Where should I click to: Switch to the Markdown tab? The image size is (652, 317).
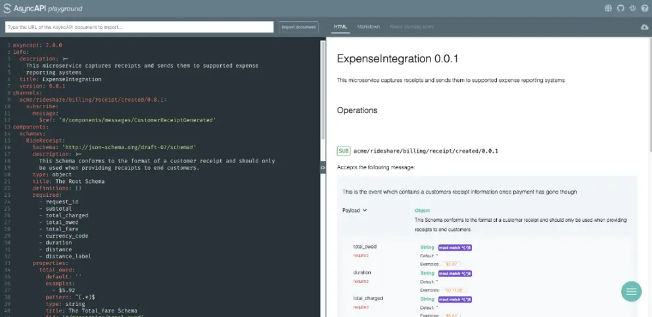pos(368,27)
